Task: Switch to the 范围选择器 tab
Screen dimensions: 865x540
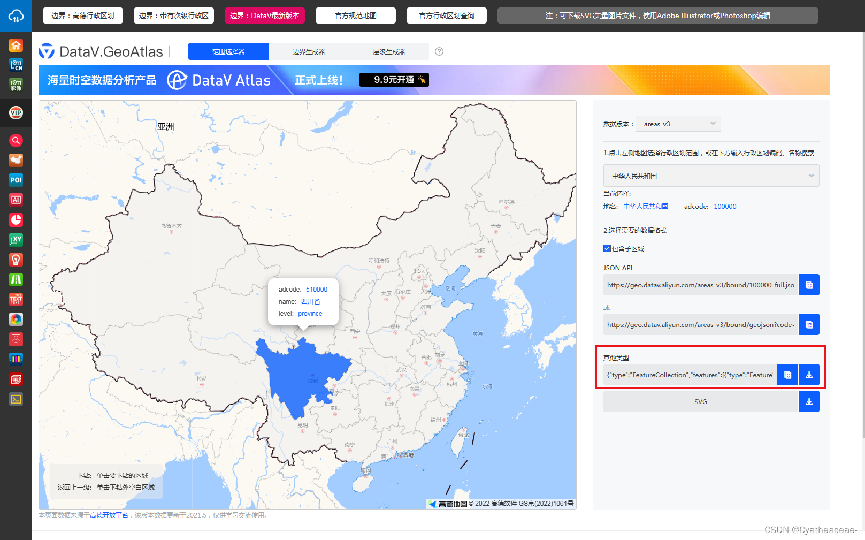Action: (228, 51)
